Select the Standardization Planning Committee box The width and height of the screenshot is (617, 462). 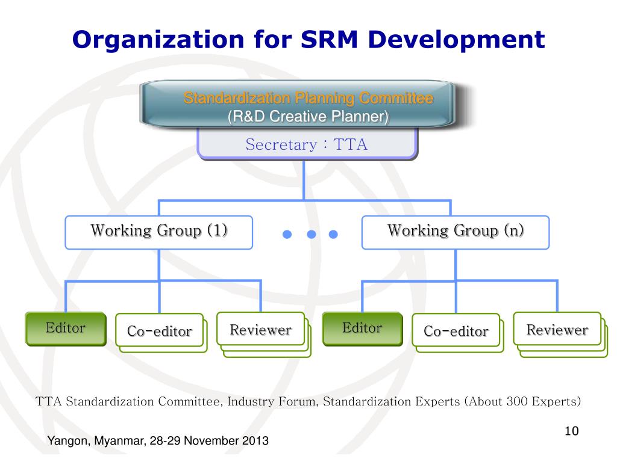(299, 105)
